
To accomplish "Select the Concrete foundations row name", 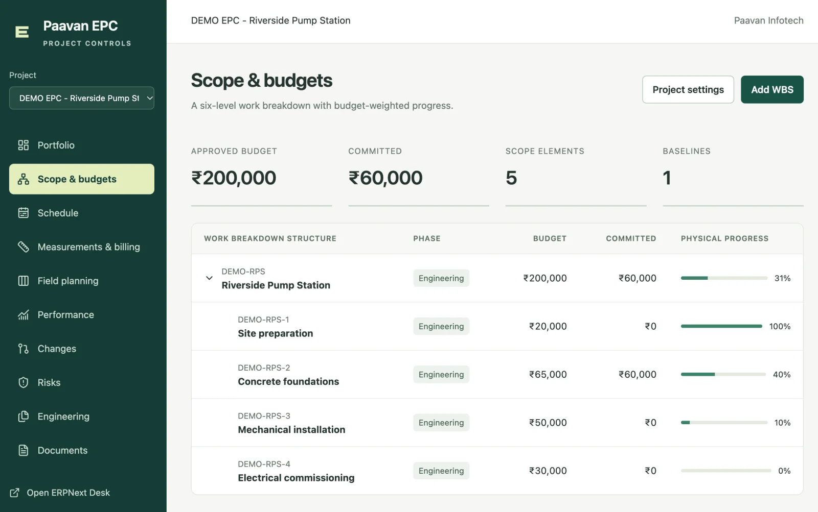I will click(x=288, y=381).
